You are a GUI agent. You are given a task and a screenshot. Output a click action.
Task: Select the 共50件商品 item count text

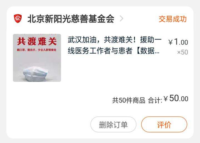pyautogui.click(x=129, y=100)
